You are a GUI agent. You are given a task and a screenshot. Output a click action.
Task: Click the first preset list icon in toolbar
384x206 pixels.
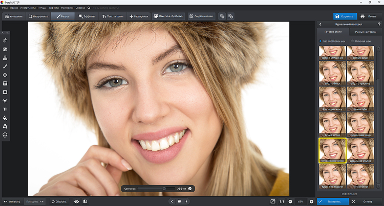pos(222,16)
